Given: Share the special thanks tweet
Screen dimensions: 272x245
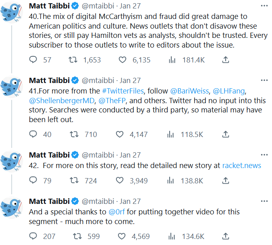Looking at the screenshot, I should click(x=226, y=236).
